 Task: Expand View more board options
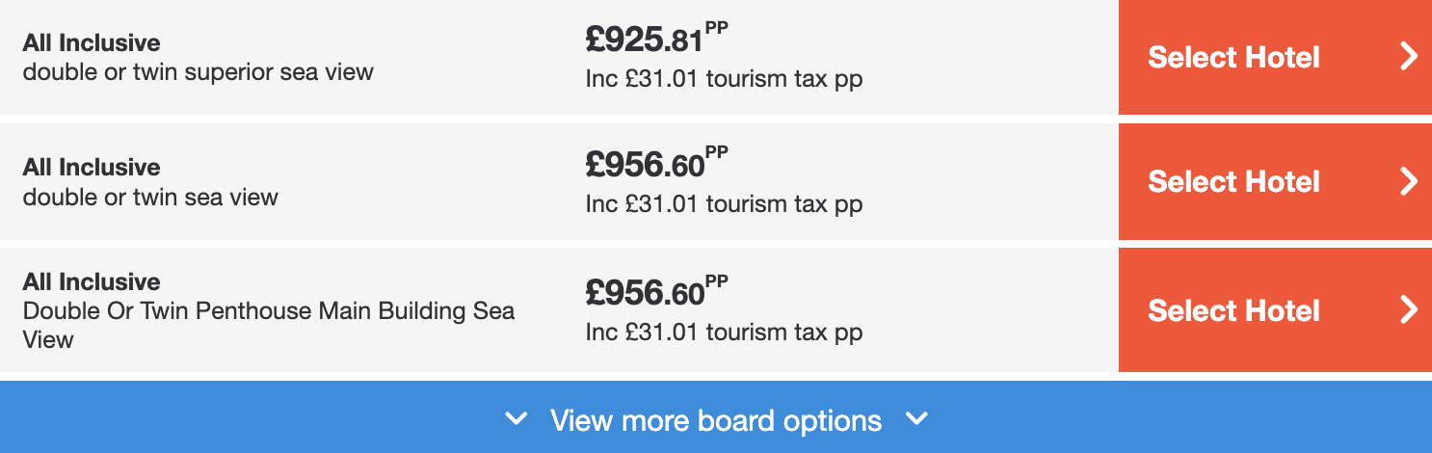click(x=715, y=420)
